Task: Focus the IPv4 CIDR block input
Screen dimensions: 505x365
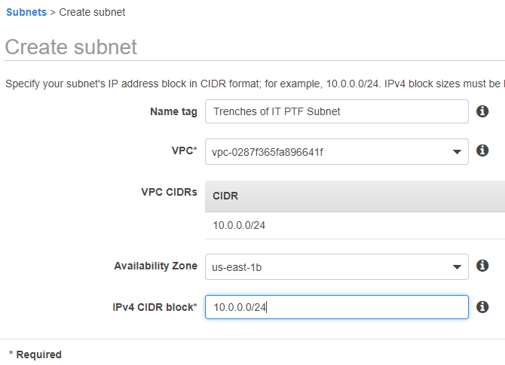Action: point(337,307)
